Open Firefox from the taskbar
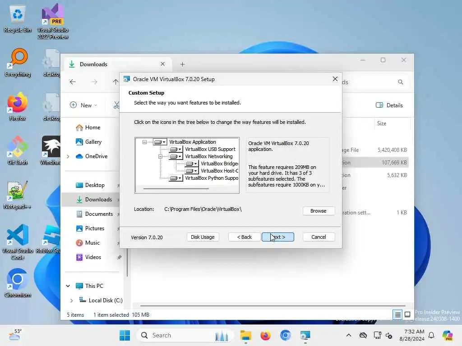Viewport: 462px width, 346px height. pyautogui.click(x=265, y=335)
